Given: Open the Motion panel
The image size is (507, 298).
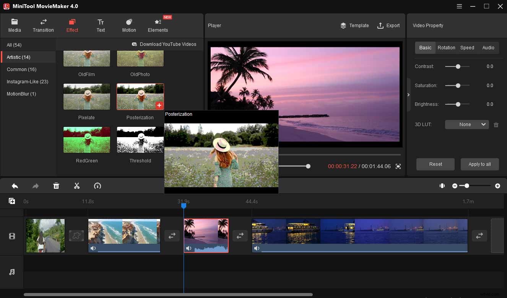Looking at the screenshot, I should 129,25.
